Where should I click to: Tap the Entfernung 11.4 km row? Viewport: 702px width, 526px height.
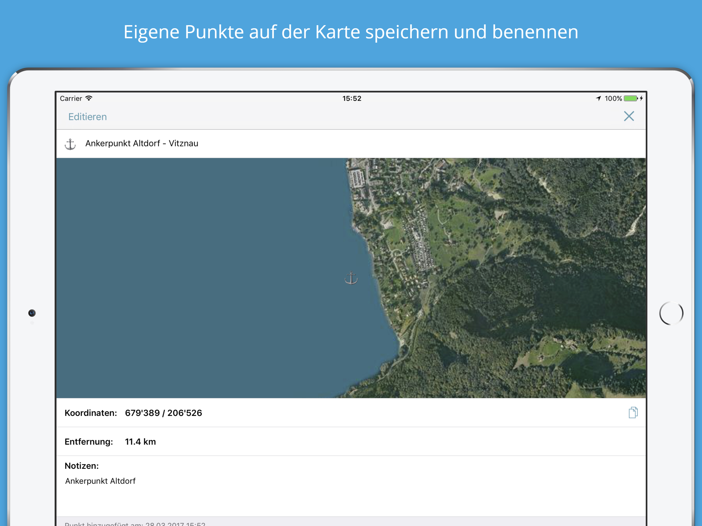140,442
